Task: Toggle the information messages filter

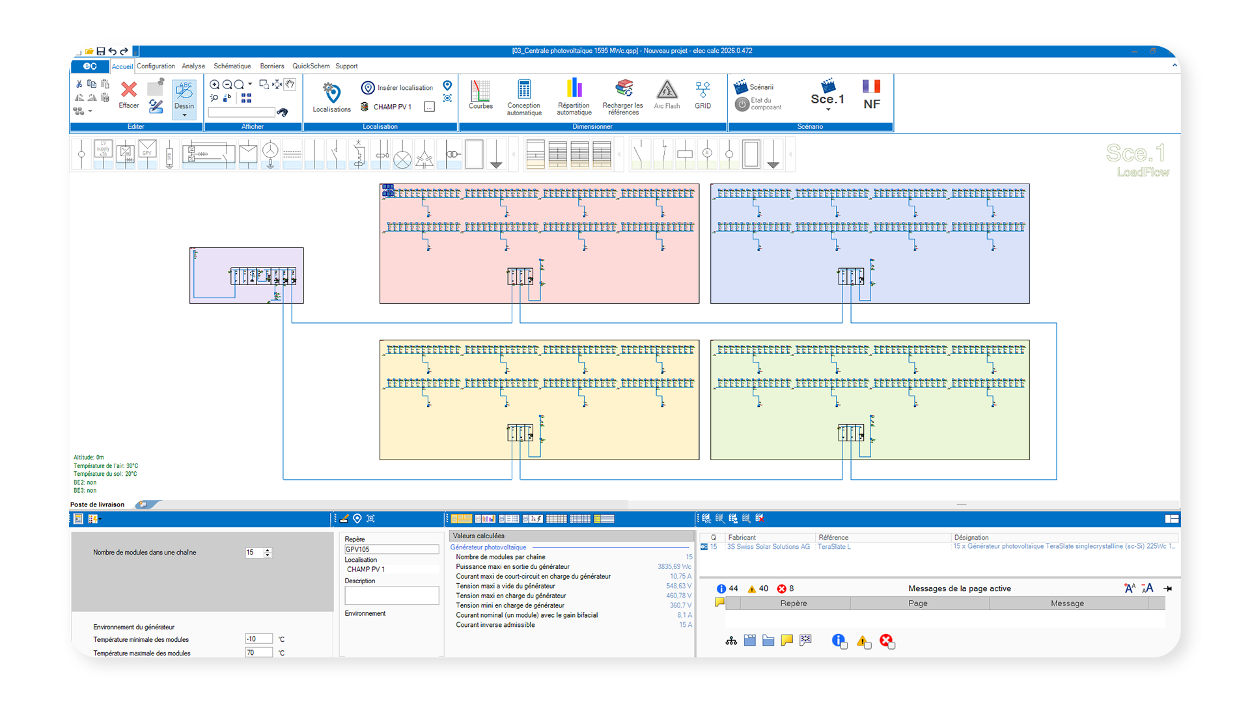Action: 839,641
